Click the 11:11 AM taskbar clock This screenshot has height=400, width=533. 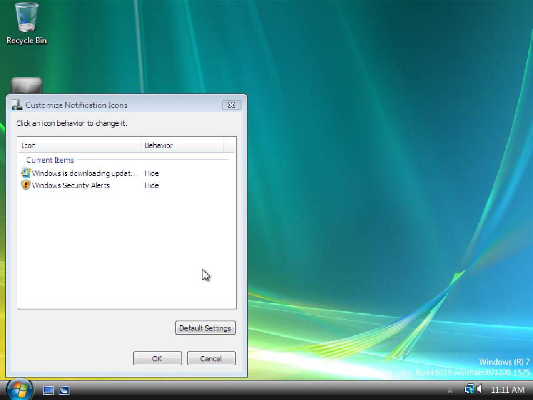[508, 390]
